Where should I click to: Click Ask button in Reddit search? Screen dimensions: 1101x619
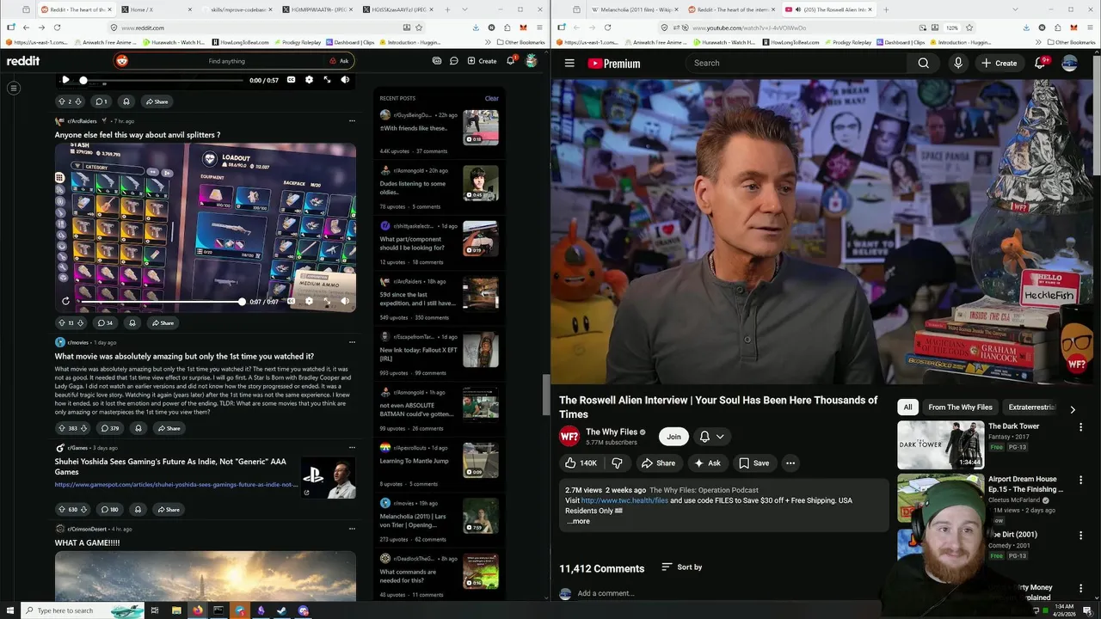339,61
